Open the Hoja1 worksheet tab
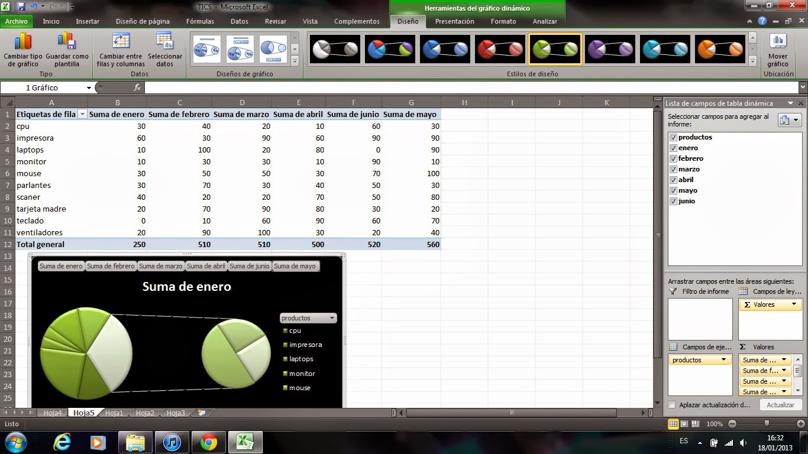 (114, 413)
